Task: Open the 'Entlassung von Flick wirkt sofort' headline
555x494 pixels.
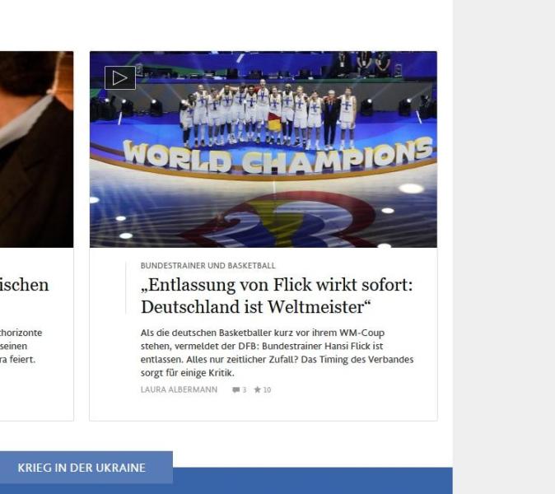Action: pos(277,296)
